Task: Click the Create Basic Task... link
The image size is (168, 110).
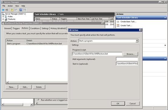Action: point(129,22)
